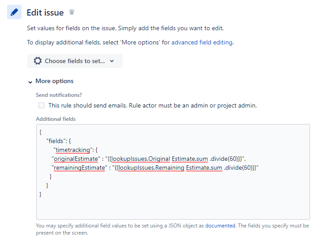Open the advanced field editing link

(202, 42)
